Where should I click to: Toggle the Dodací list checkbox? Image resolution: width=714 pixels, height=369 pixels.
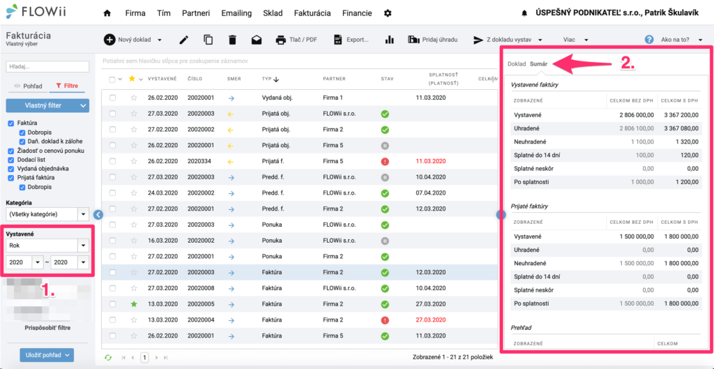coord(11,160)
